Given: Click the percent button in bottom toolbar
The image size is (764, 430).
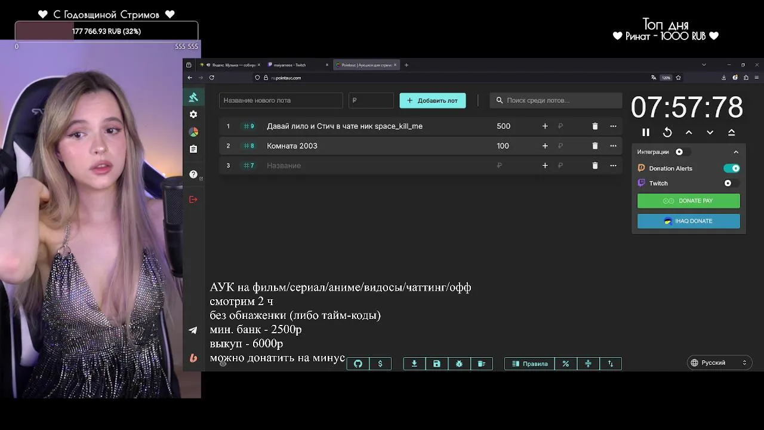Looking at the screenshot, I should click(x=566, y=364).
